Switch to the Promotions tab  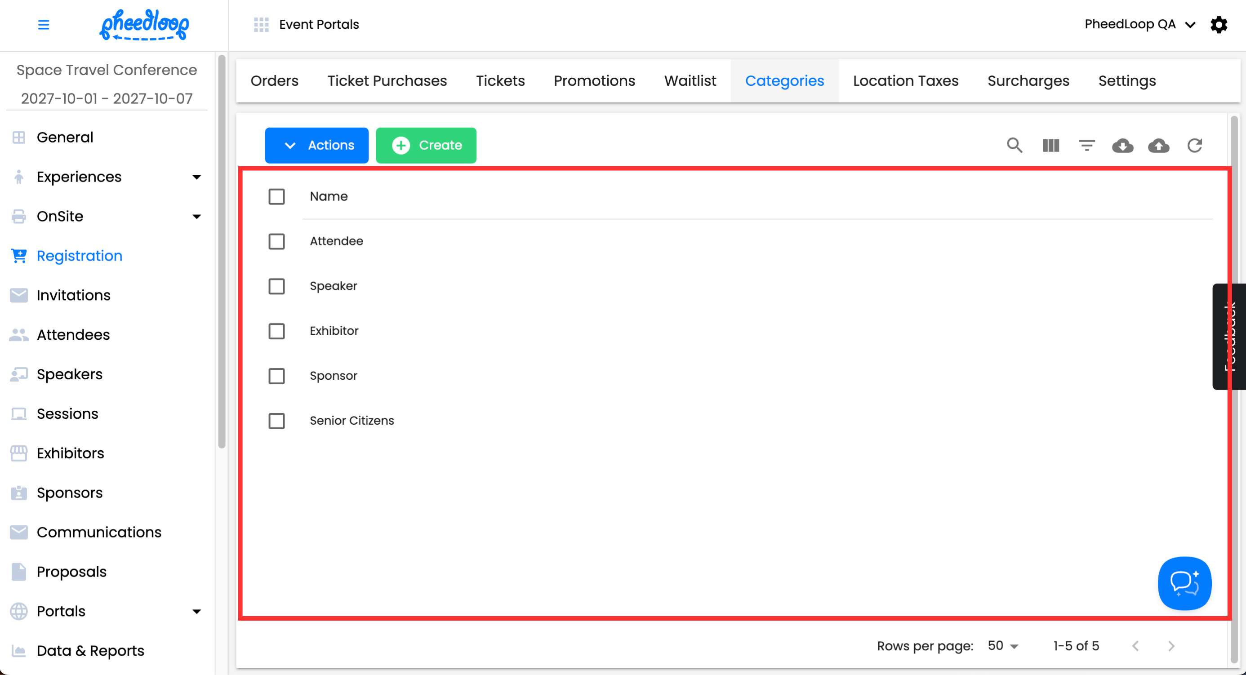click(x=594, y=81)
